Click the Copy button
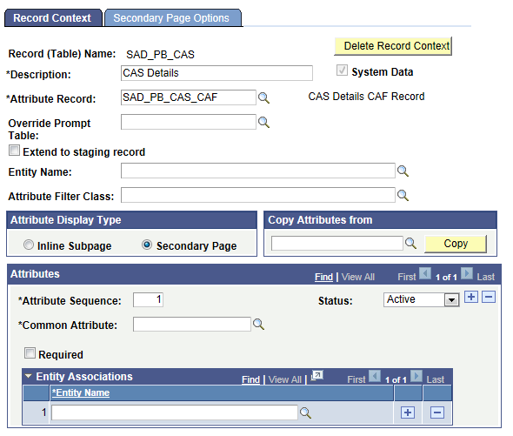 pos(456,244)
